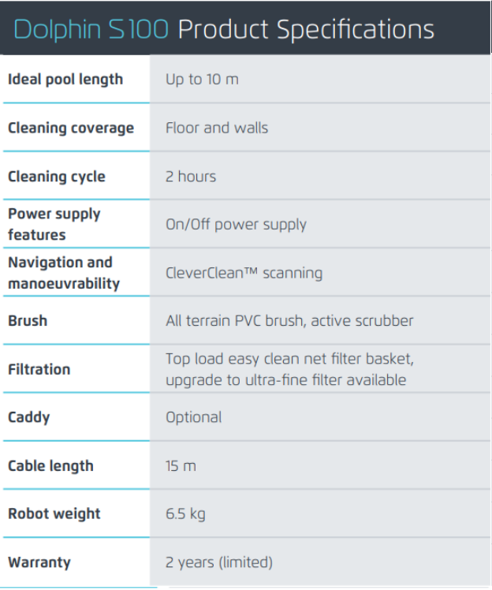The width and height of the screenshot is (492, 590).
Task: Click the Dolphin S100 Product Specifications title
Action: pos(225,29)
